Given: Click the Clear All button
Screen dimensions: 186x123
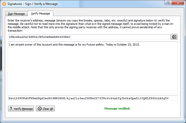Looking at the screenshot, I should tap(45, 108).
